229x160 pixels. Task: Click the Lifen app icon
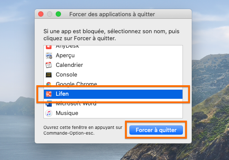pyautogui.click(x=49, y=94)
